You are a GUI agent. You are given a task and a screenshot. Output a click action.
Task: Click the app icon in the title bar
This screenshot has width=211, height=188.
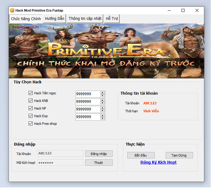(12, 10)
